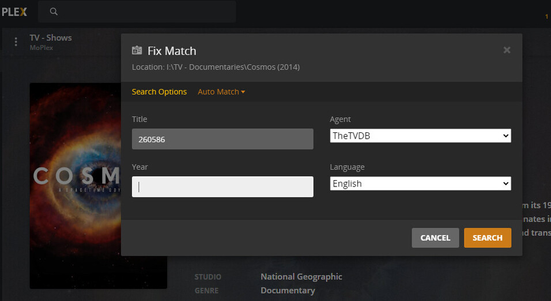Open the Documentary genre link

tap(288, 291)
